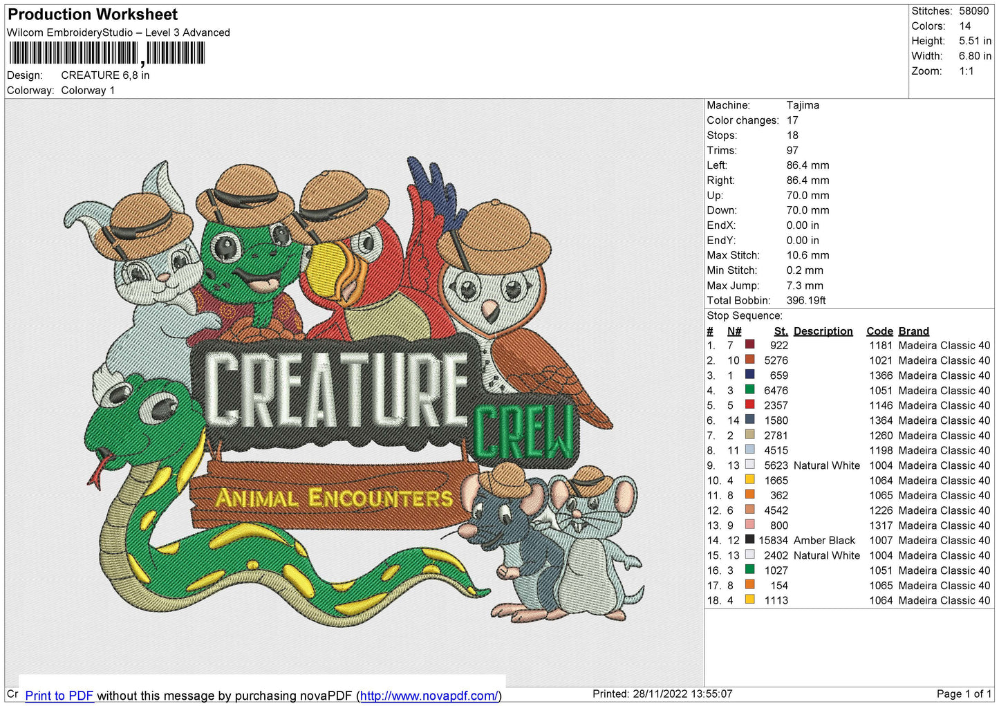
Task: Click Left value '86.4 mm'
Action: [807, 165]
